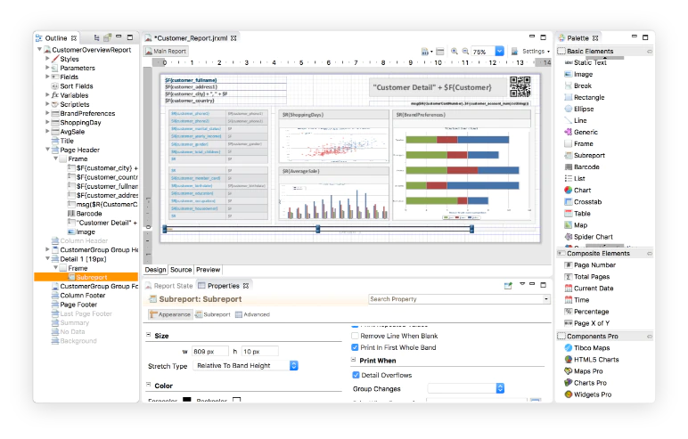
Task: Pick the Page X of Y element
Action: click(587, 323)
